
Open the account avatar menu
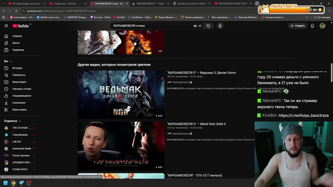pos(322,26)
